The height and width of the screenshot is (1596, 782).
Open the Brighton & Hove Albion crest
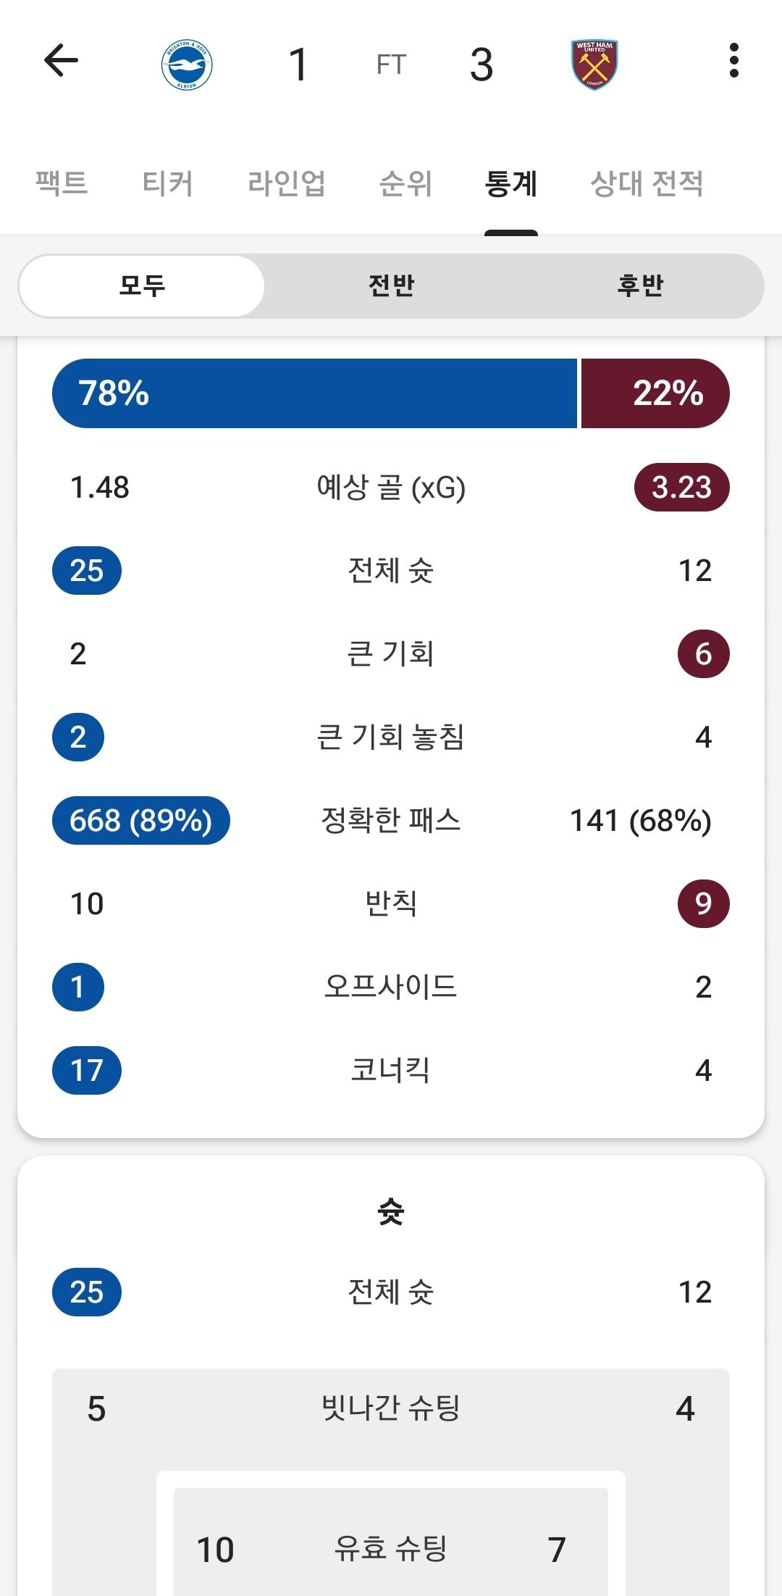coord(186,65)
